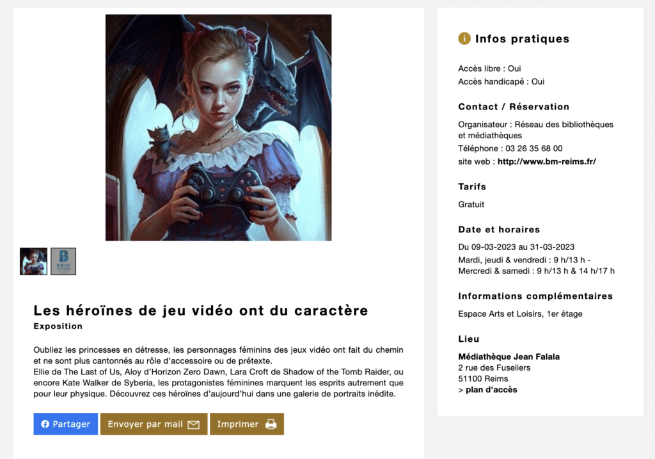Image resolution: width=655 pixels, height=459 pixels.
Task: Send the event via Envoyer par mail
Action: click(x=154, y=424)
